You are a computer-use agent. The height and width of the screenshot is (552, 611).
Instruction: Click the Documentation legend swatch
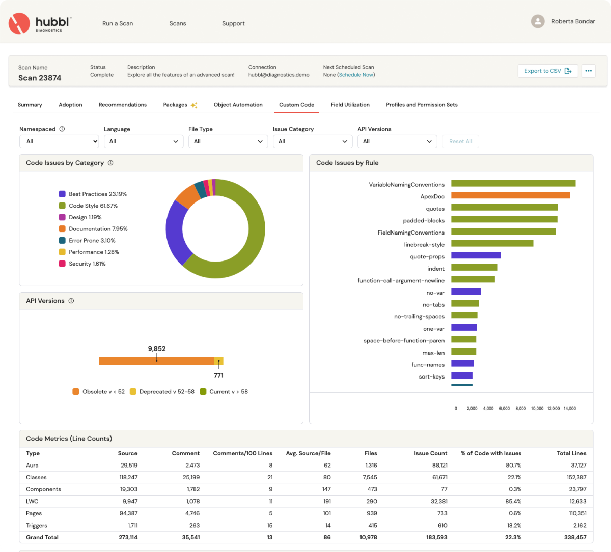coord(62,229)
